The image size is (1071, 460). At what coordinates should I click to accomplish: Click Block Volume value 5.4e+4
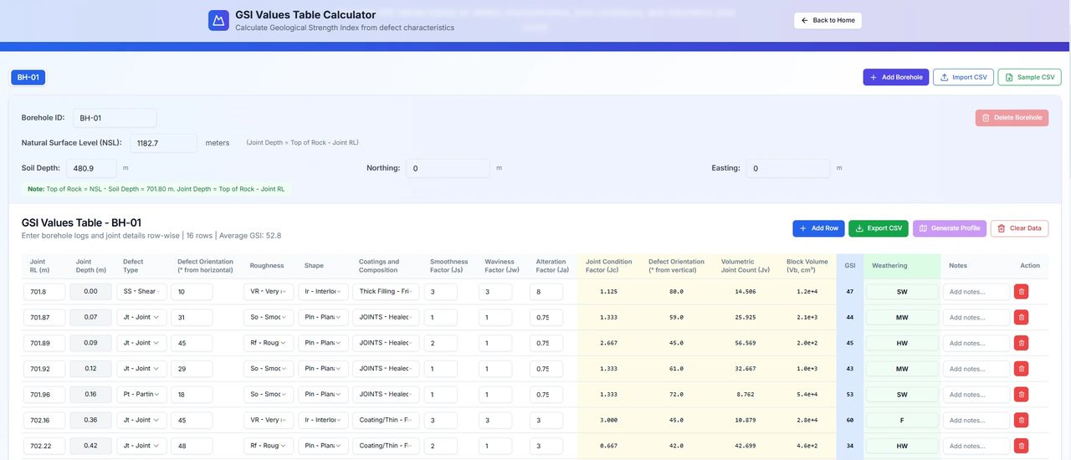(807, 395)
